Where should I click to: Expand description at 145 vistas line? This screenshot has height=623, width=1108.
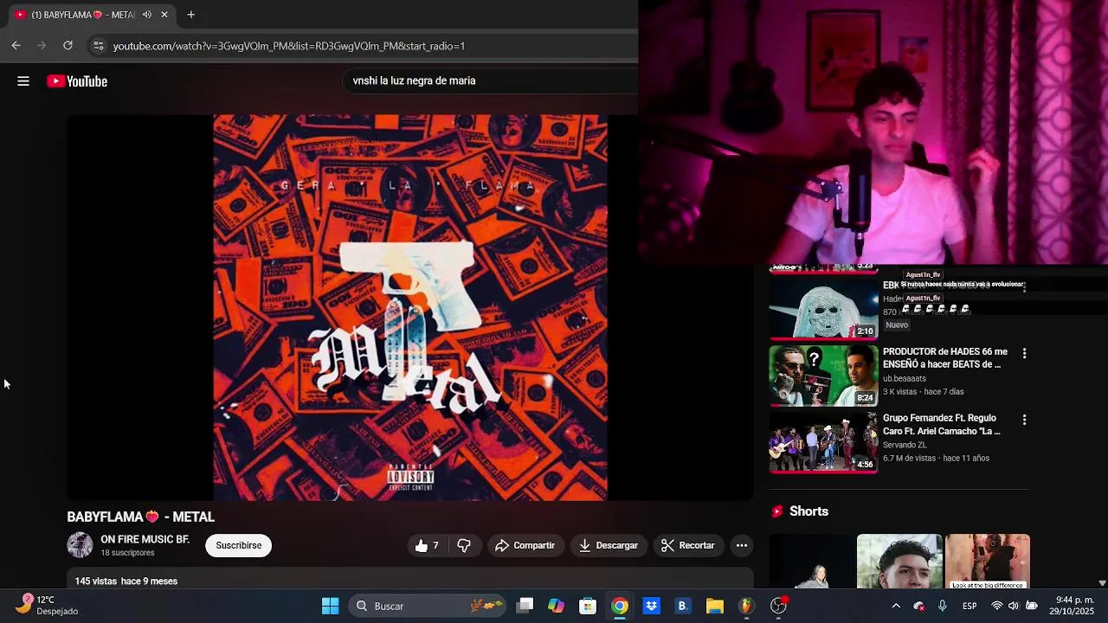(126, 581)
